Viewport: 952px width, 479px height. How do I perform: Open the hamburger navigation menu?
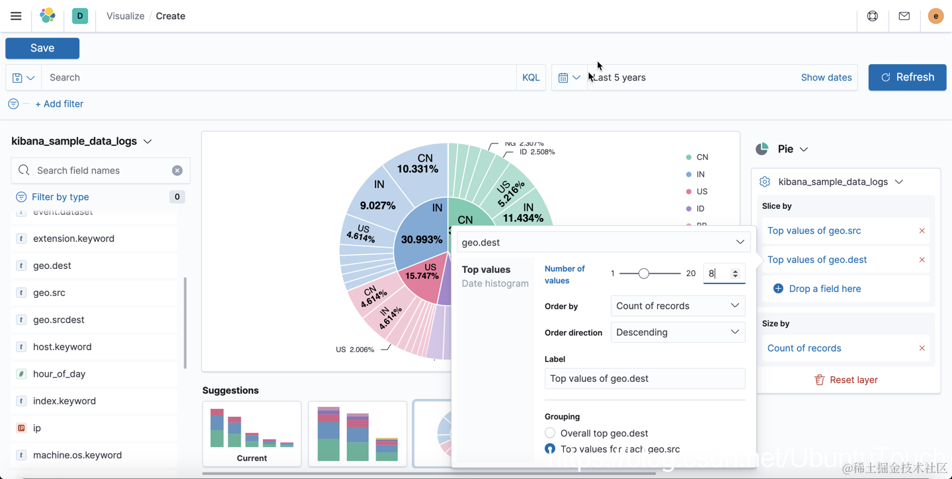click(x=16, y=16)
